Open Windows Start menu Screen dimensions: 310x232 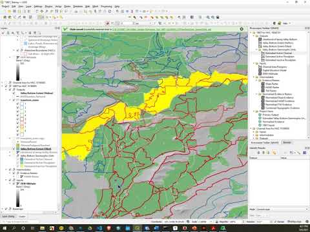[5, 228]
